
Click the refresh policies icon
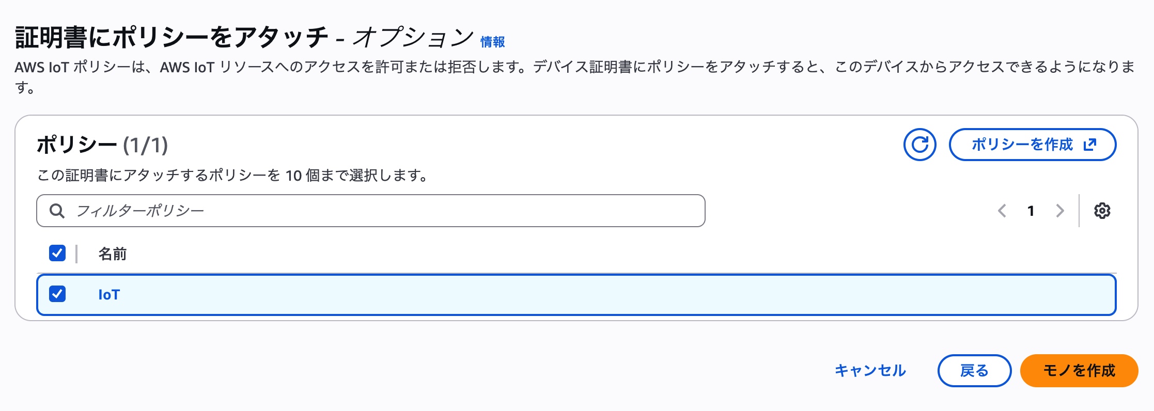tap(919, 145)
